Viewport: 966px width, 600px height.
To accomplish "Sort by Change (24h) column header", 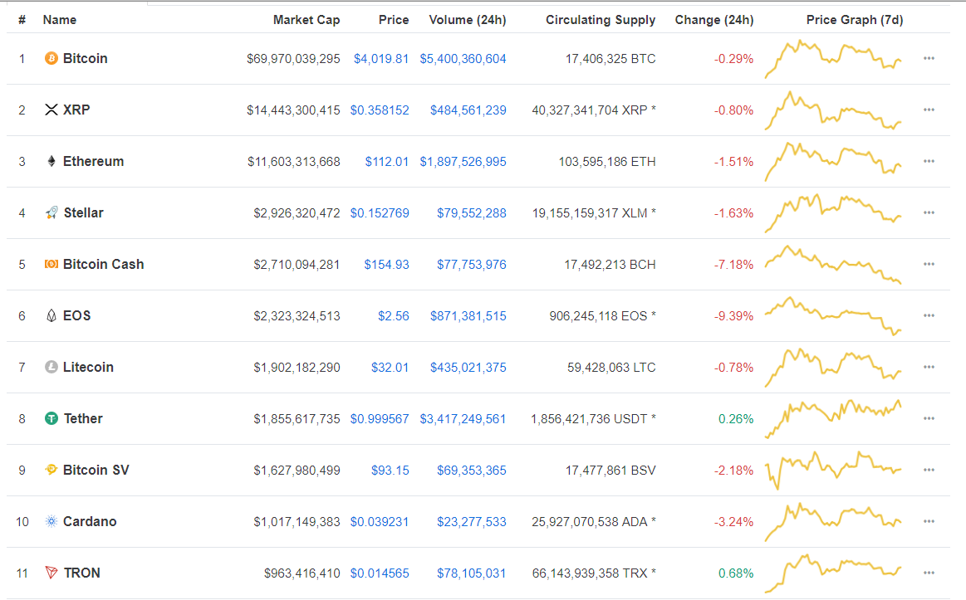I will tap(713, 20).
